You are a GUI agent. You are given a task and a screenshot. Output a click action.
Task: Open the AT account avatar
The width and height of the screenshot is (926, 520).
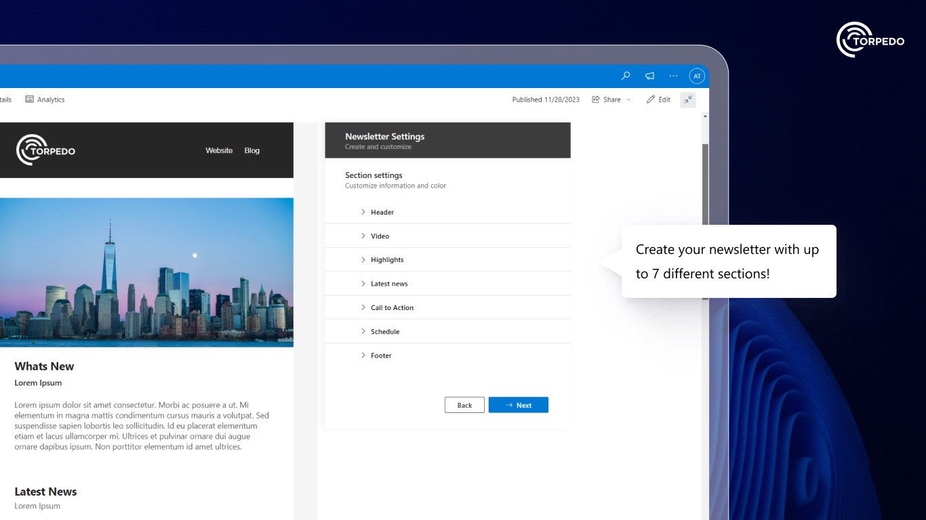pyautogui.click(x=697, y=76)
